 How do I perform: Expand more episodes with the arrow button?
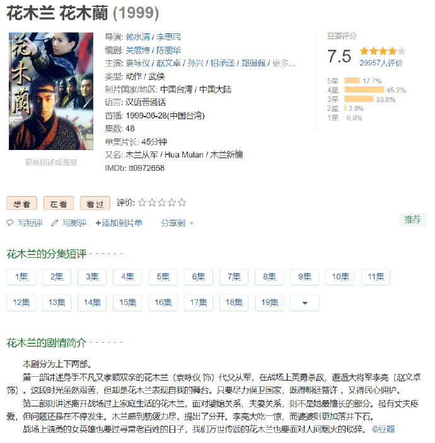point(306,303)
